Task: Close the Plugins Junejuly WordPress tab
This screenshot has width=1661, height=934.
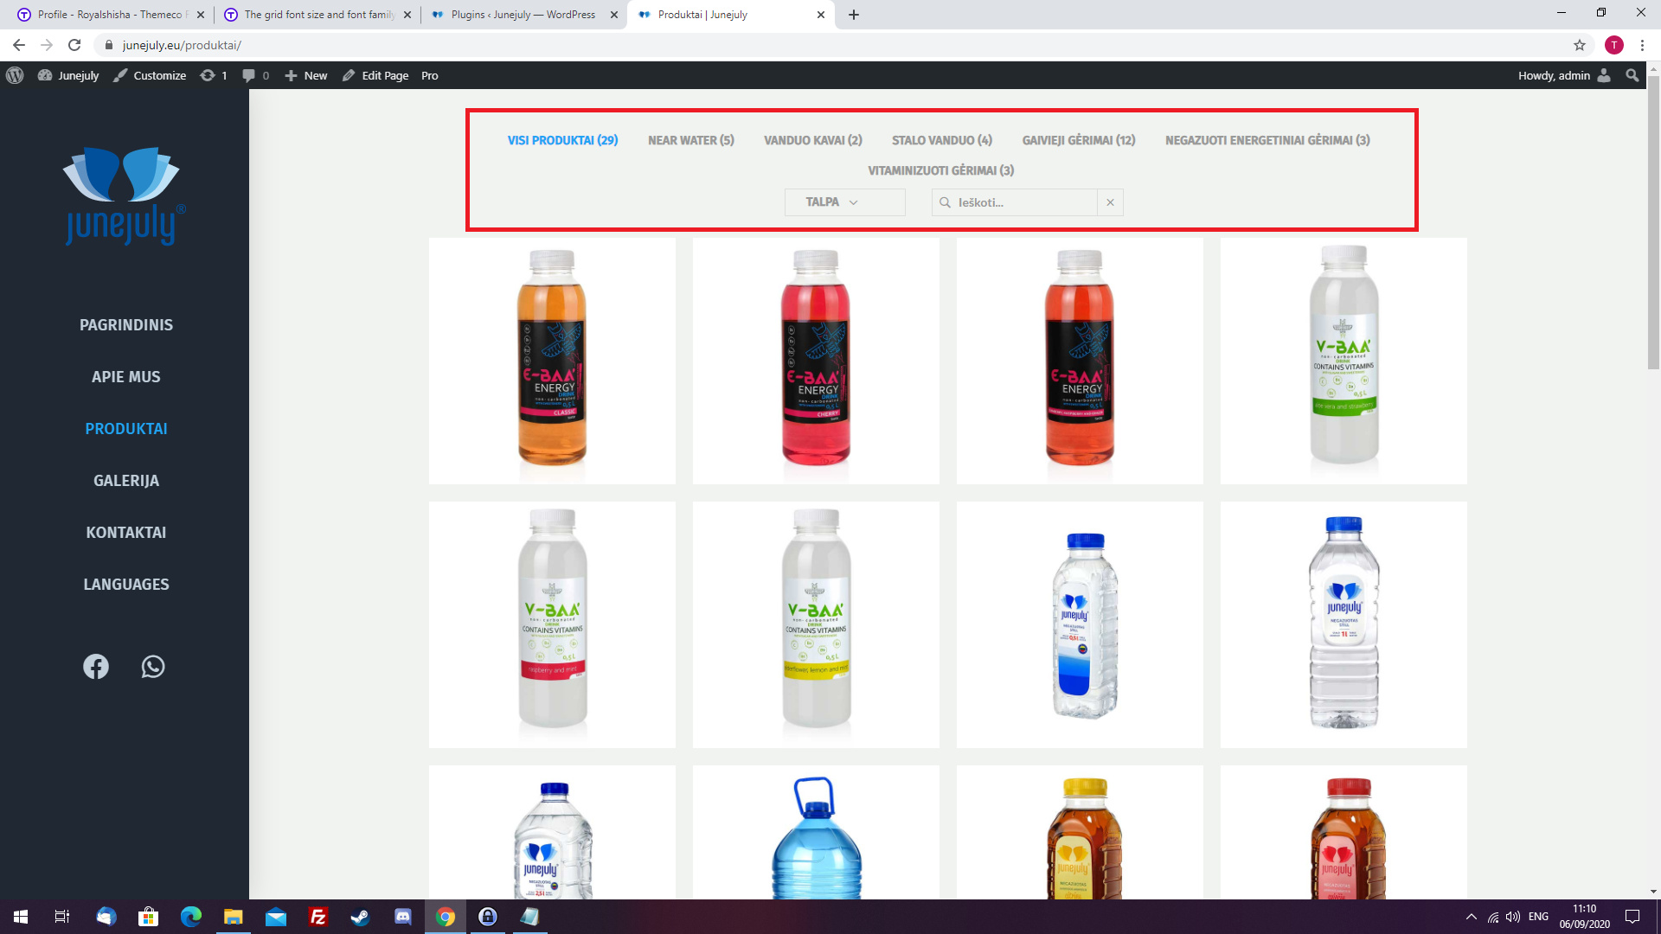Action: [614, 15]
